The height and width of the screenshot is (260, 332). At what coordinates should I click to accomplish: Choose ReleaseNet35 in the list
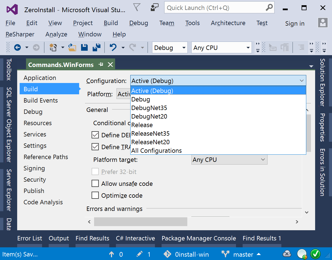(218, 133)
